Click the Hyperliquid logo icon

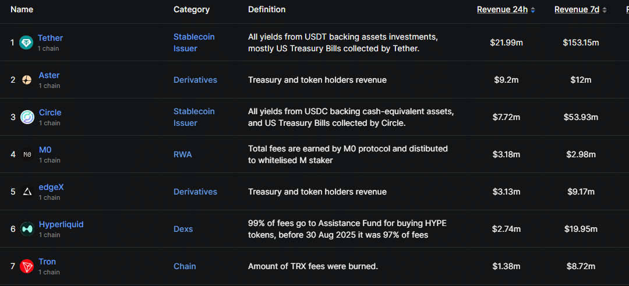pyautogui.click(x=27, y=229)
